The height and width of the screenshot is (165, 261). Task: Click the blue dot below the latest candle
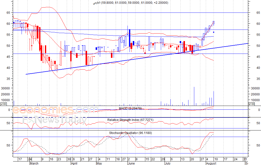(214, 32)
